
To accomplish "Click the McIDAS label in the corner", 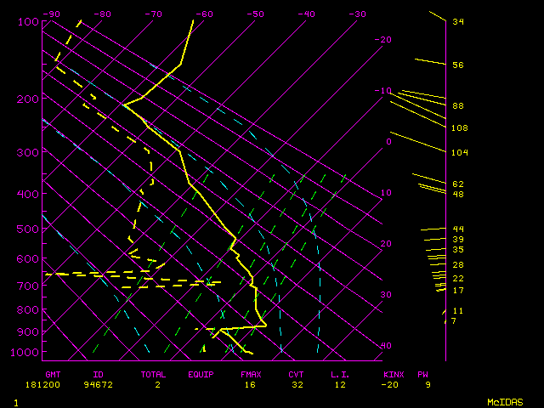I will (x=503, y=402).
